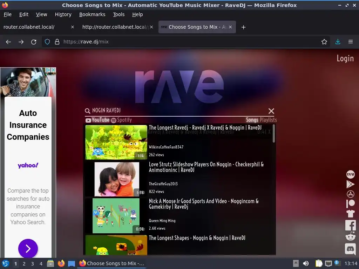Open the taskbar start menu icon
This screenshot has width=359, height=269.
tap(6, 263)
